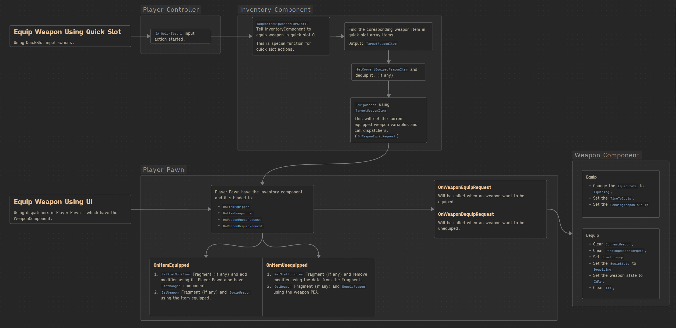676x328 pixels.
Task: Select the Equip Weapon Using Quick Slot card
Action: pyautogui.click(x=70, y=36)
